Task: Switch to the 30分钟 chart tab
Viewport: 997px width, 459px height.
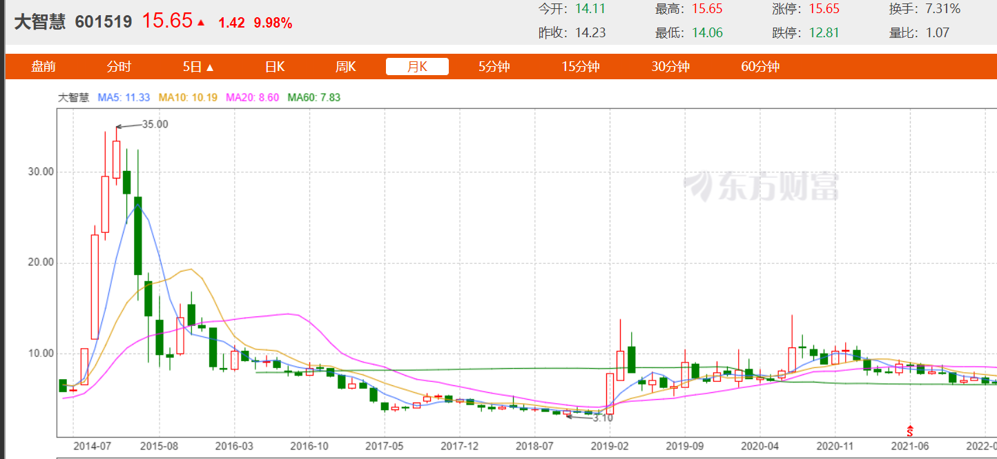Action: (x=670, y=67)
